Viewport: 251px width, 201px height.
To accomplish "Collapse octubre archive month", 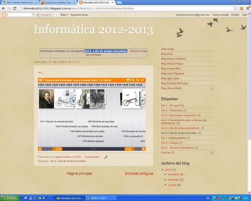I will coord(165,185).
